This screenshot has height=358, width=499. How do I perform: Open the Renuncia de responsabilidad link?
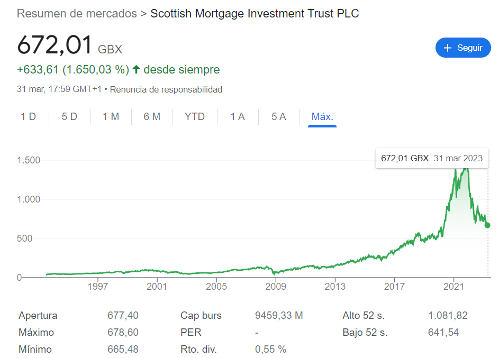(166, 89)
